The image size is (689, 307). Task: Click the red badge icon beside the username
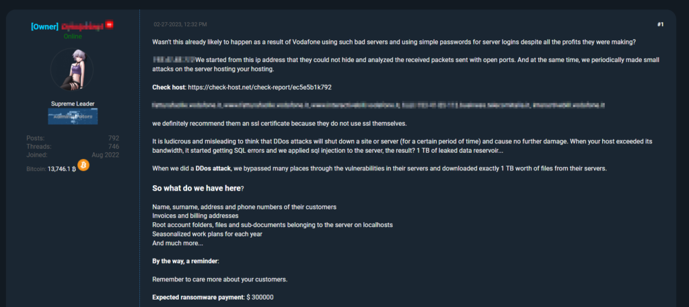pyautogui.click(x=108, y=26)
